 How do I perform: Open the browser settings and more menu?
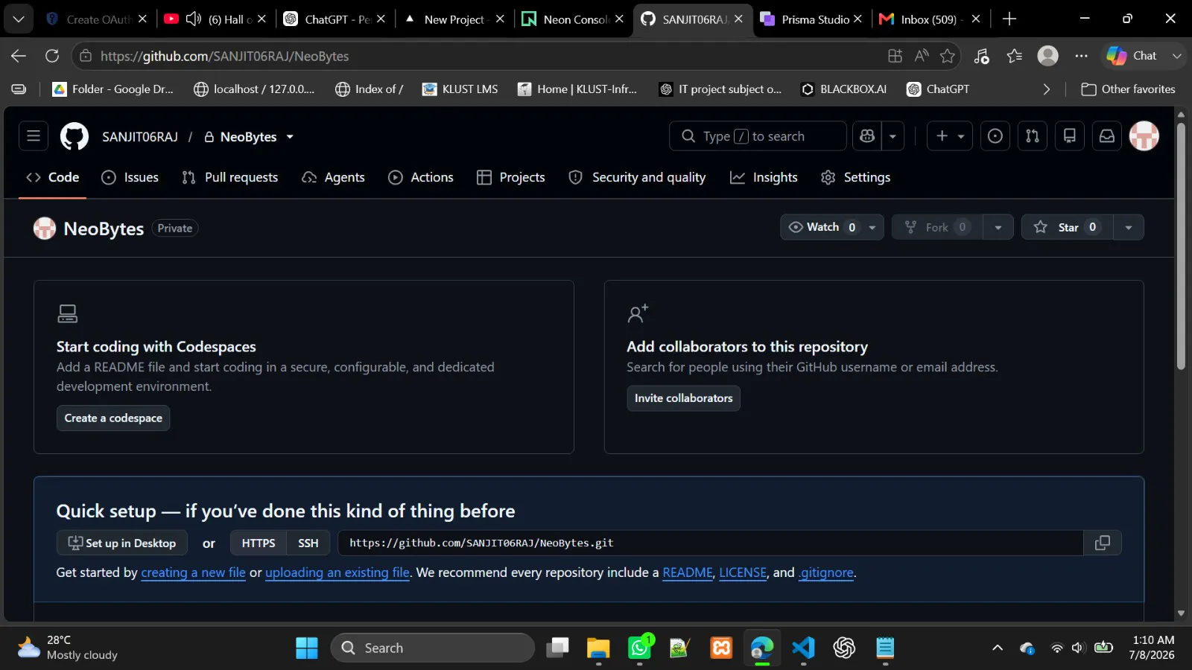click(x=1082, y=56)
